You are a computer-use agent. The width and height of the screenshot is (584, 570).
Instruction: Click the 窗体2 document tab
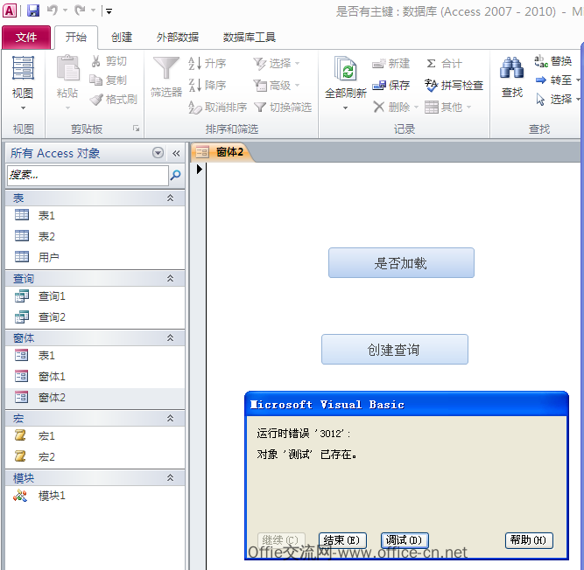pyautogui.click(x=222, y=152)
